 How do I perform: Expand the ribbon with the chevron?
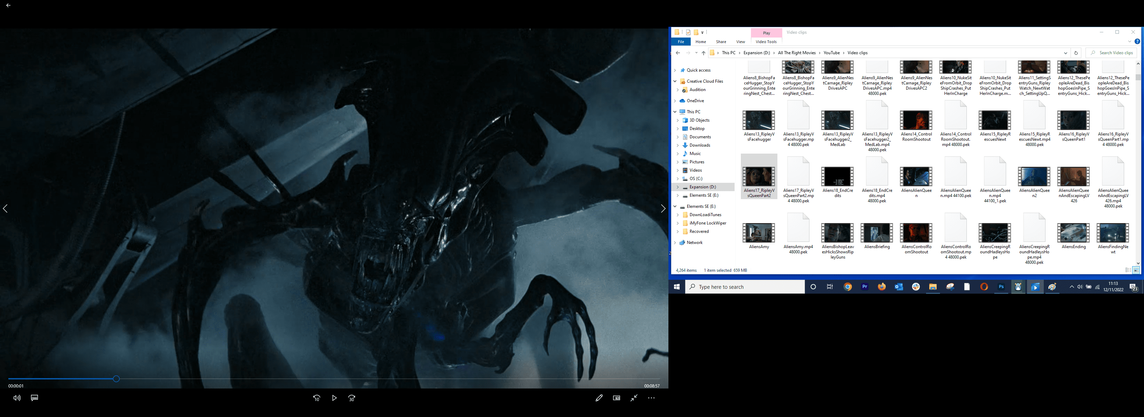pyautogui.click(x=1130, y=42)
